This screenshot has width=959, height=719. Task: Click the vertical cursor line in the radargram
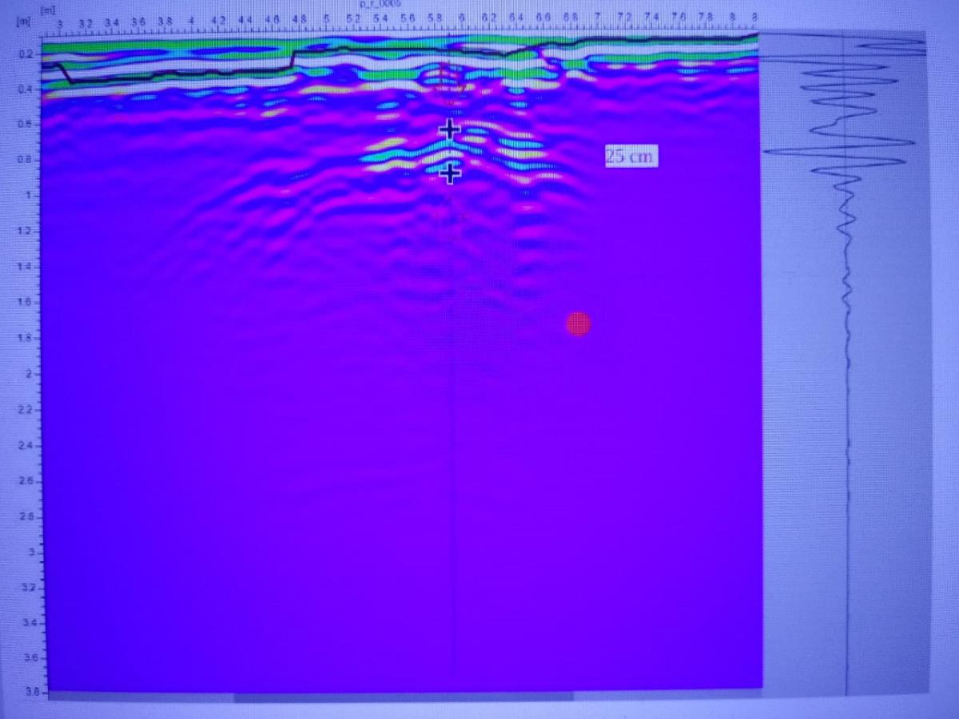454,479
